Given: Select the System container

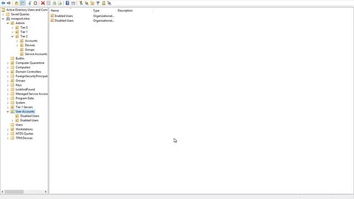Looking at the screenshot, I should click(x=20, y=103).
